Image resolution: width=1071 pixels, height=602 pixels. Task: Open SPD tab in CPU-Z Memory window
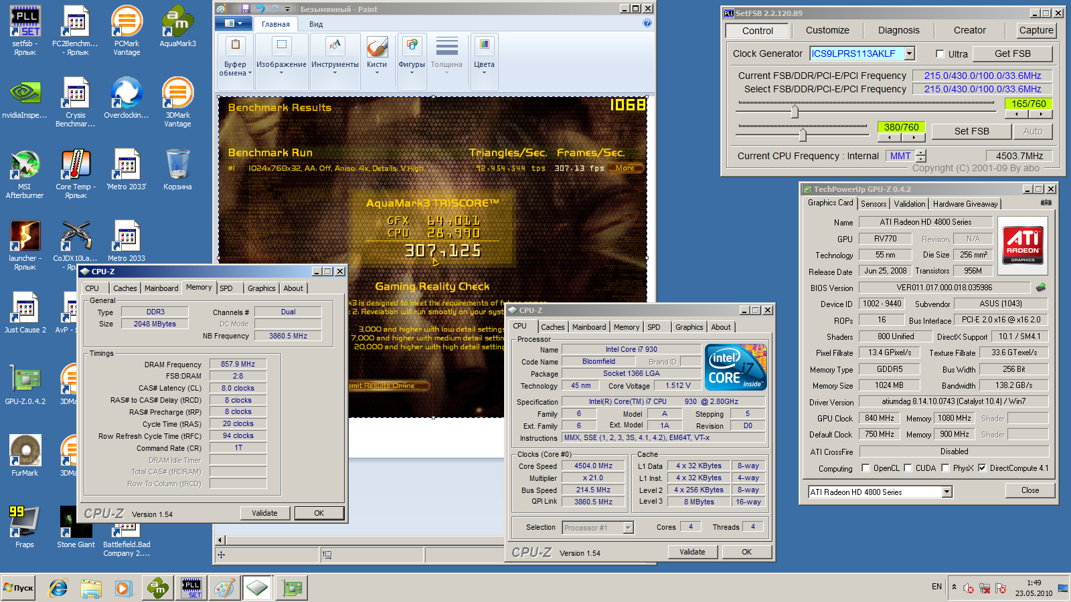pos(226,288)
